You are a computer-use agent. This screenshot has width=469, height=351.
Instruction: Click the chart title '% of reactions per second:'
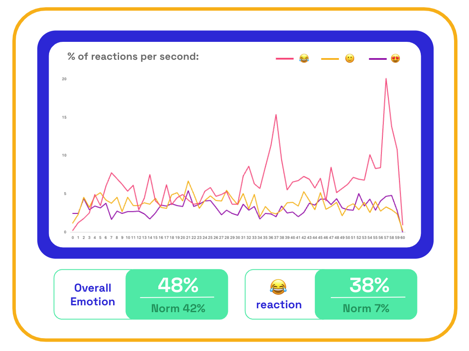[133, 56]
